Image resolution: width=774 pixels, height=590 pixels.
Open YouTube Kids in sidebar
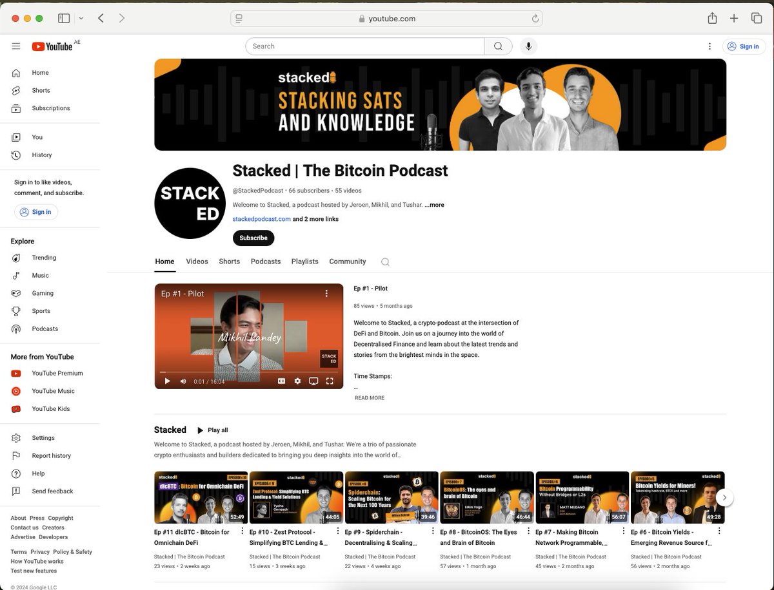click(50, 409)
